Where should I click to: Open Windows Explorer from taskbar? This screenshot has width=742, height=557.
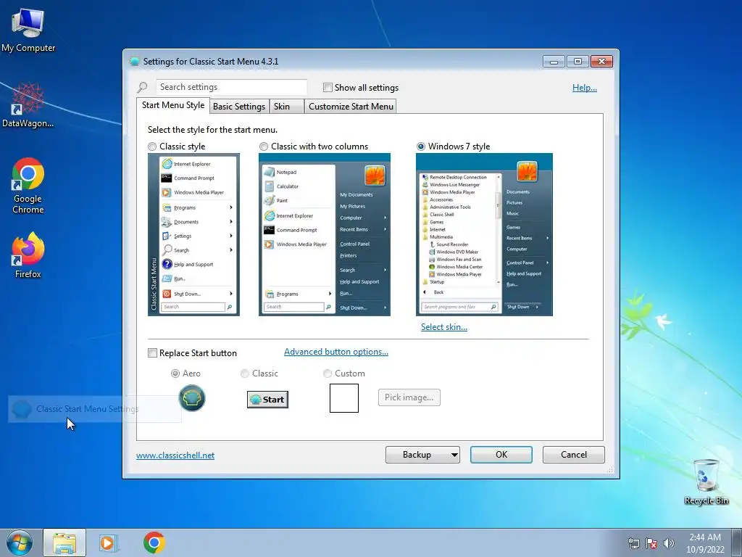64,542
